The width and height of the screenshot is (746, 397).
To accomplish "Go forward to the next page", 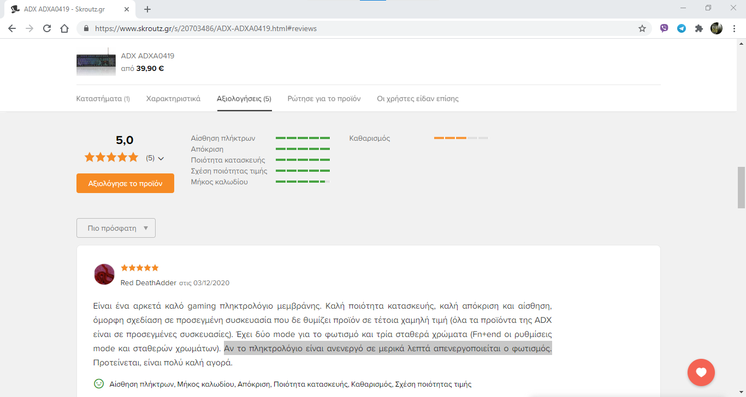I will pos(29,28).
